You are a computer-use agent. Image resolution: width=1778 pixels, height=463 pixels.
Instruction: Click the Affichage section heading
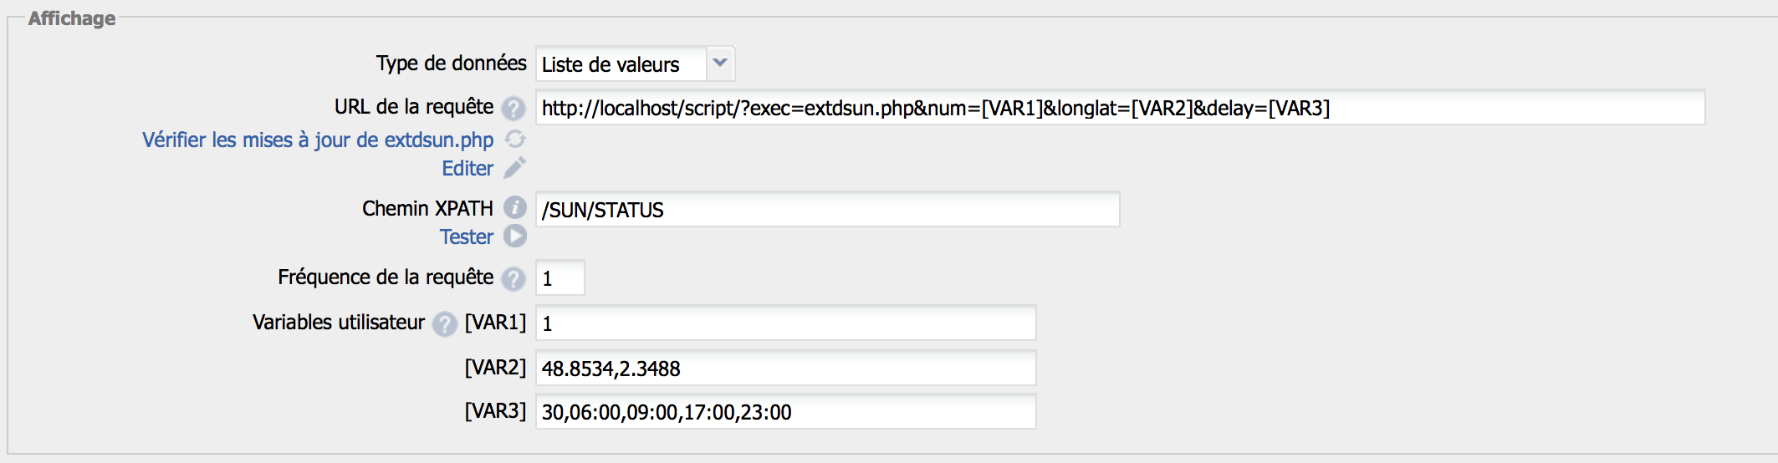pos(72,18)
